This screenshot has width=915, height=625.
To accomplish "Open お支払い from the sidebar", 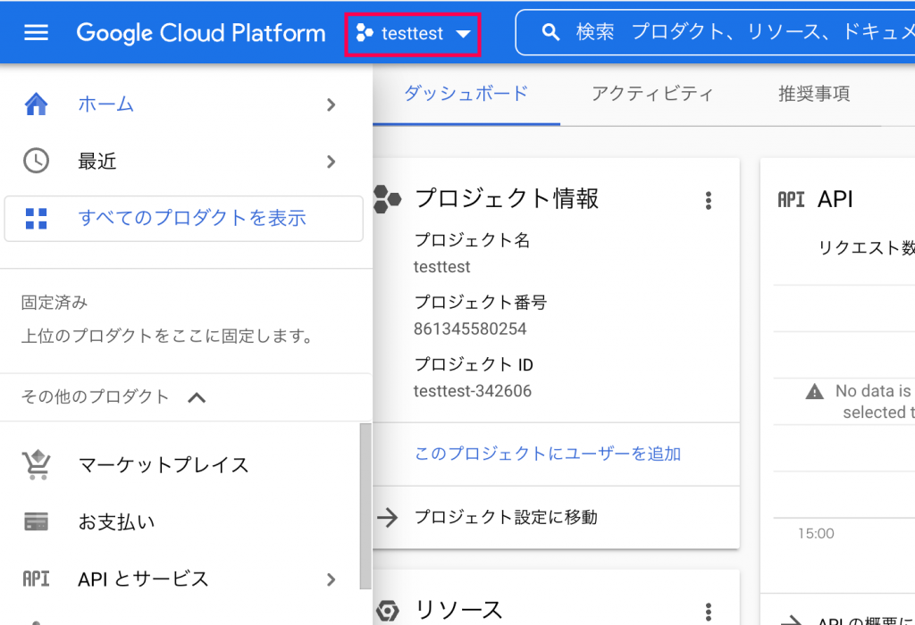I will tap(117, 521).
